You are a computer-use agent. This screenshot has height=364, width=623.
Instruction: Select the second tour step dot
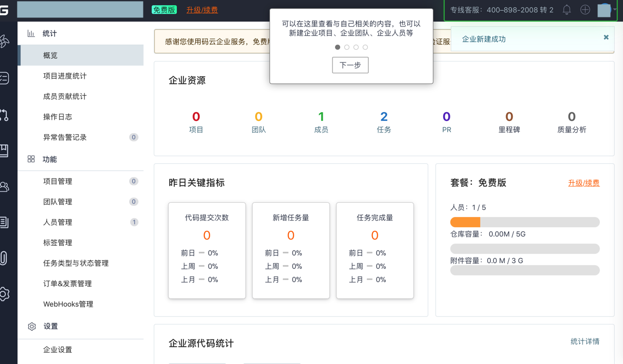coord(347,47)
